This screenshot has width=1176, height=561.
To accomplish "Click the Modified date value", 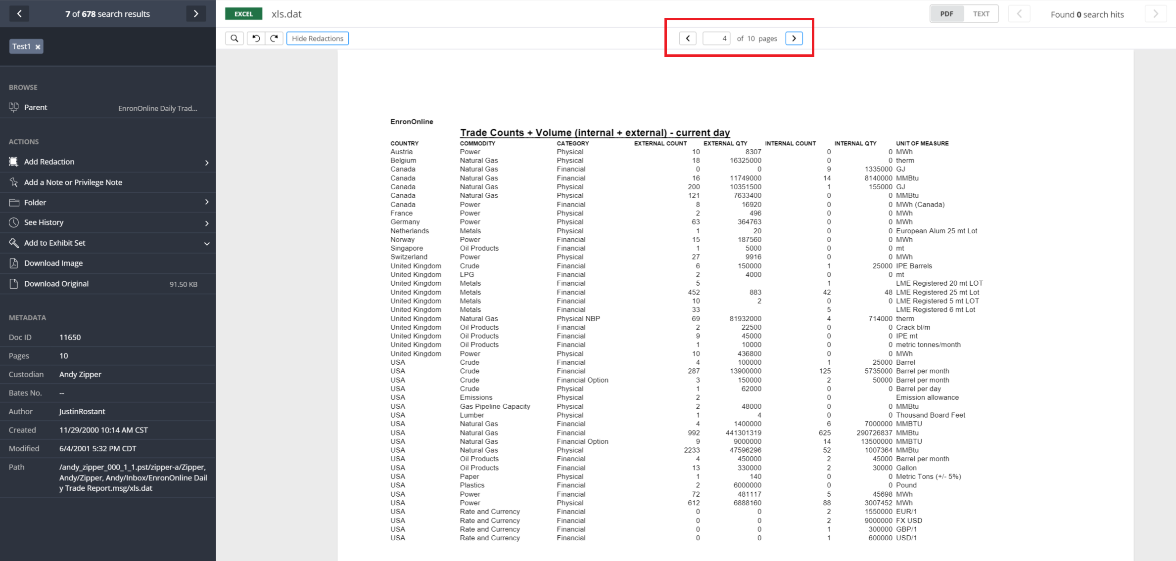I will coord(97,448).
